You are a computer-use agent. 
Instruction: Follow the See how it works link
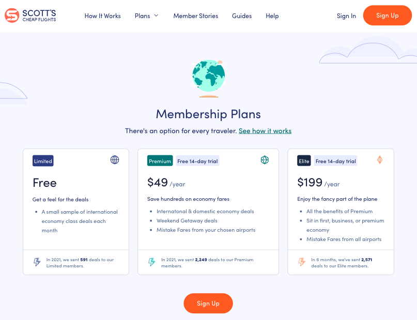(265, 131)
